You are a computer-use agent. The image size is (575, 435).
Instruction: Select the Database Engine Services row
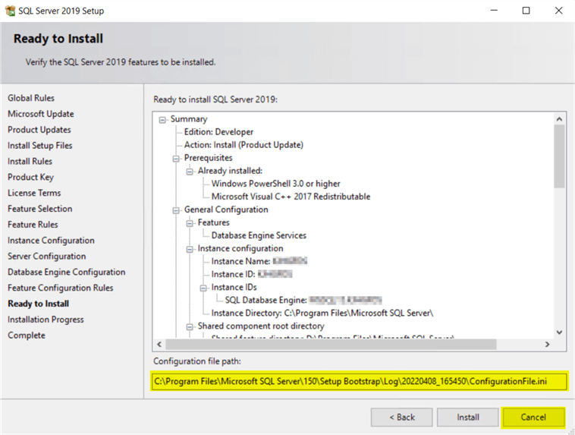pos(259,235)
